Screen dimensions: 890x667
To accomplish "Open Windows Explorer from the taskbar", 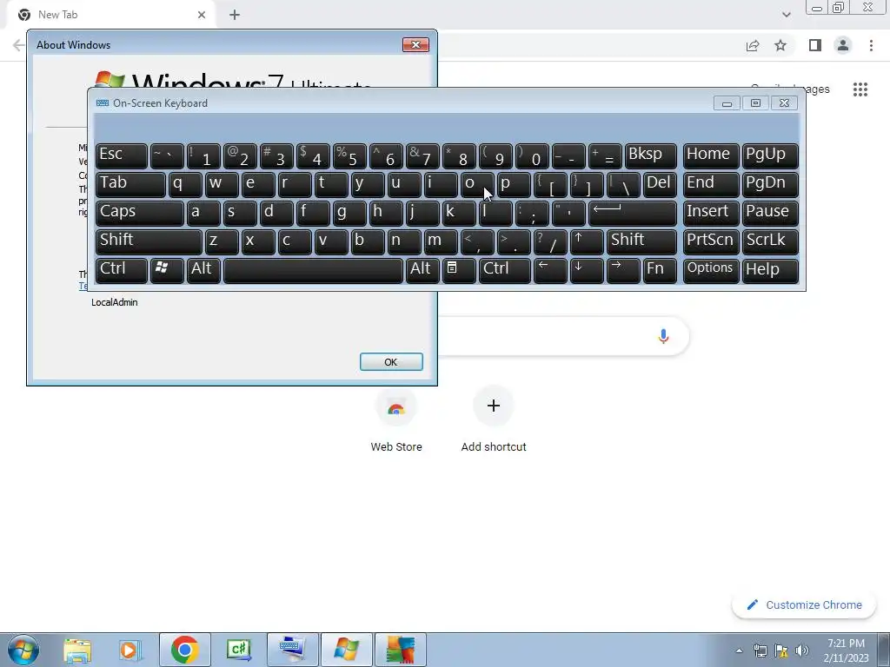I will (77, 650).
